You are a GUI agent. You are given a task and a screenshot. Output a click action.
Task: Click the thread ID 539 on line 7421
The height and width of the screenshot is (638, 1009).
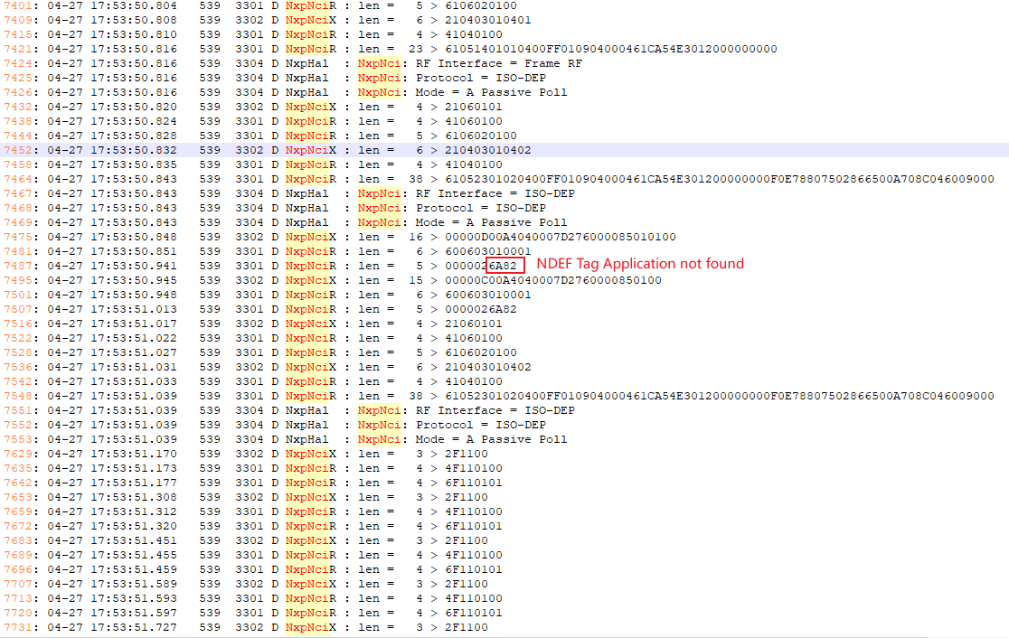210,49
